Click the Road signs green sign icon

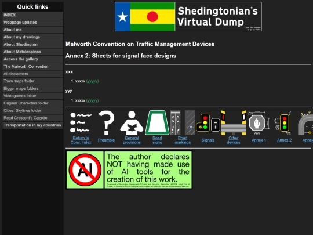click(157, 122)
